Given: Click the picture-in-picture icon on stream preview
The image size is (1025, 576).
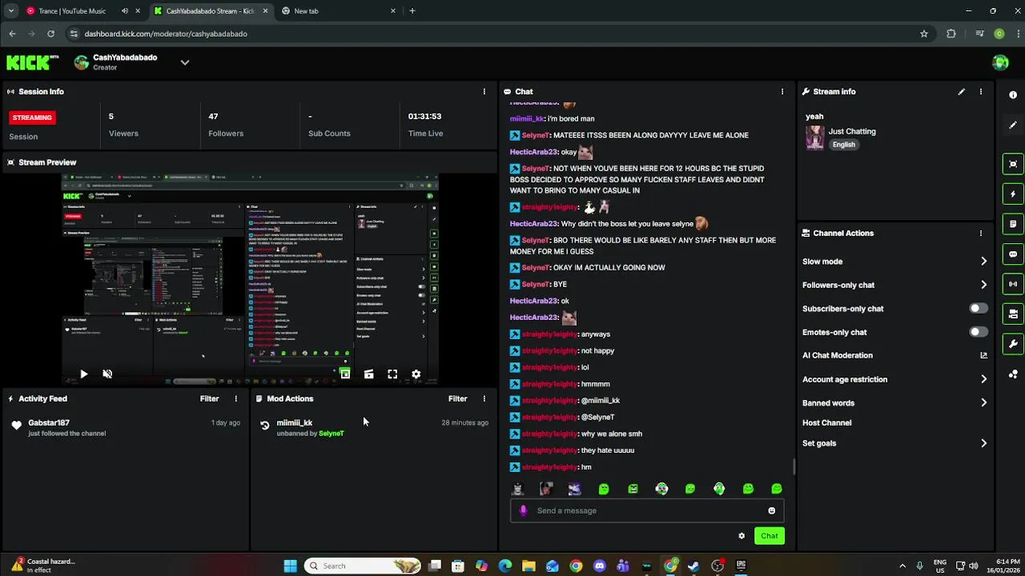Looking at the screenshot, I should (x=345, y=374).
